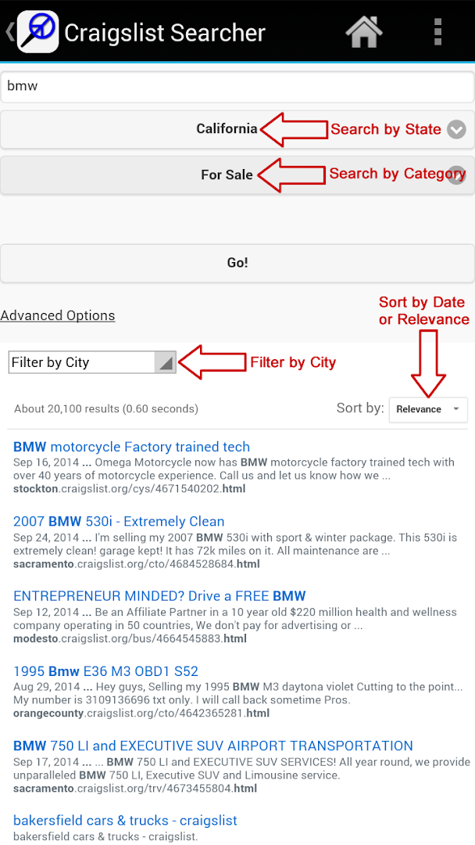Click the sacramento.craigslist.org/trv/4673455804.html URL text
The image size is (475, 845).
point(135,789)
